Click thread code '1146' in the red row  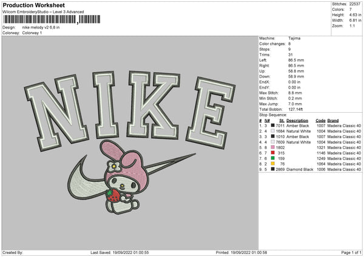(x=321, y=153)
